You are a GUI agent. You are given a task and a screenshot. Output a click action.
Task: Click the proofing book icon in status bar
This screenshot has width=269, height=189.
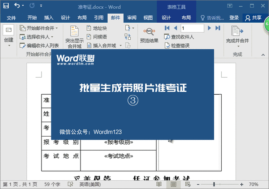(x=70, y=184)
